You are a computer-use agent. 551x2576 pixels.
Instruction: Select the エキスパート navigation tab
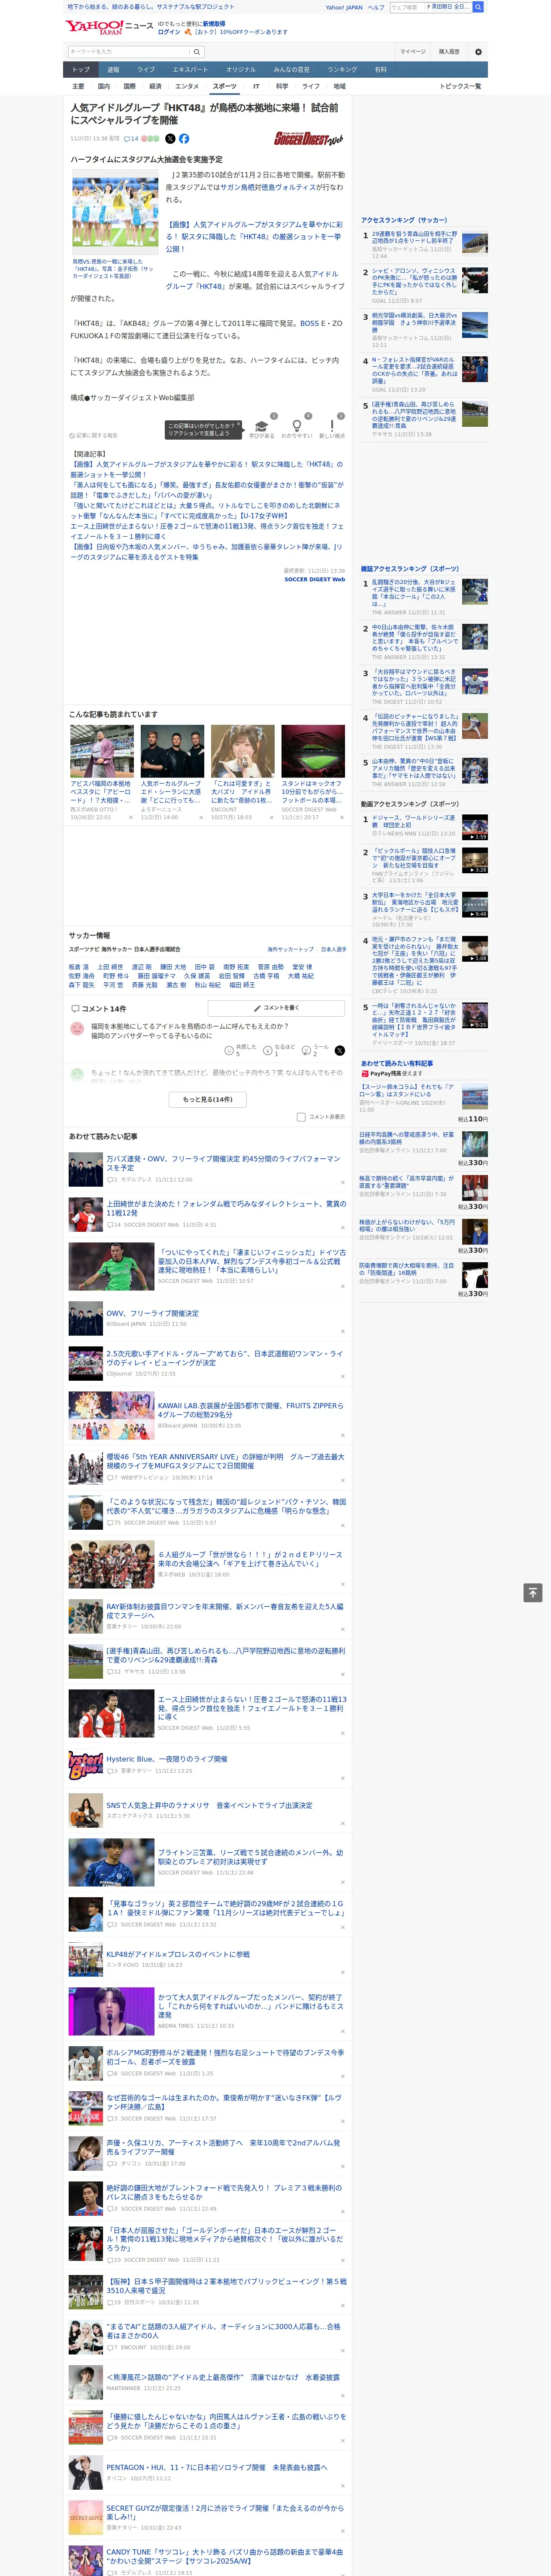click(190, 69)
